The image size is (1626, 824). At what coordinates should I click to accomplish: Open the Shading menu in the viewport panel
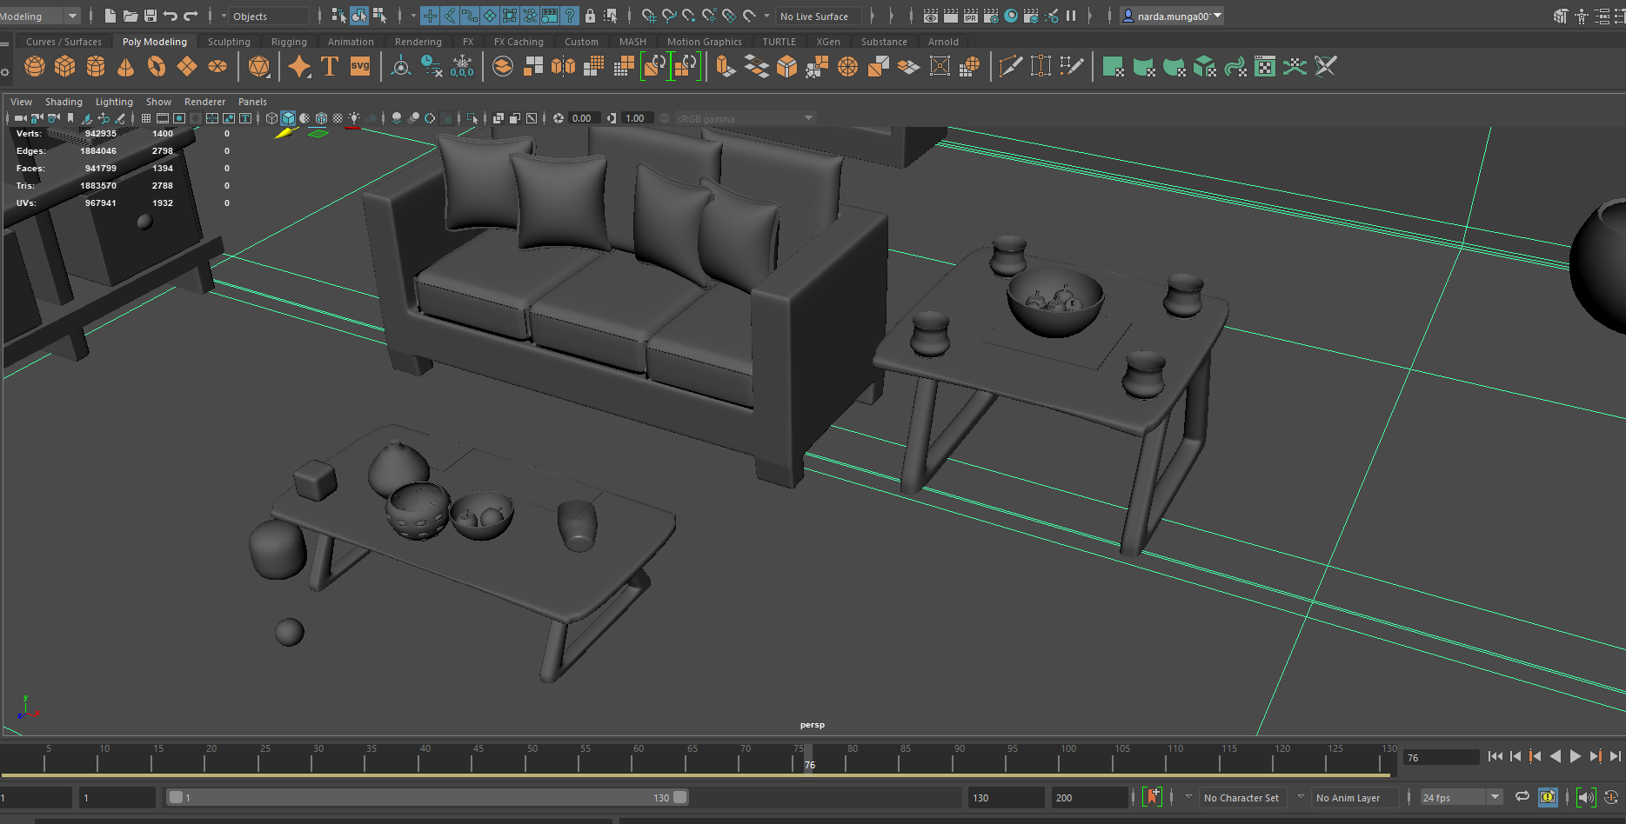64,102
